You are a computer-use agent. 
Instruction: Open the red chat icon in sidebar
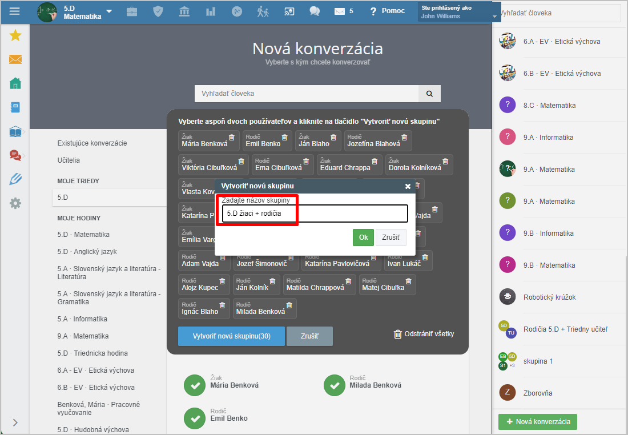tap(15, 155)
